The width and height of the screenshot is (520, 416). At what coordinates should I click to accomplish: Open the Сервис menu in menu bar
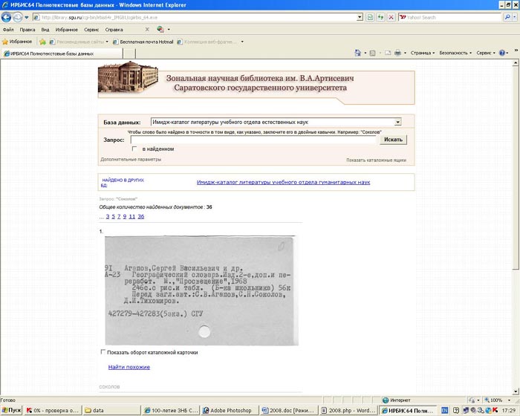(x=91, y=30)
